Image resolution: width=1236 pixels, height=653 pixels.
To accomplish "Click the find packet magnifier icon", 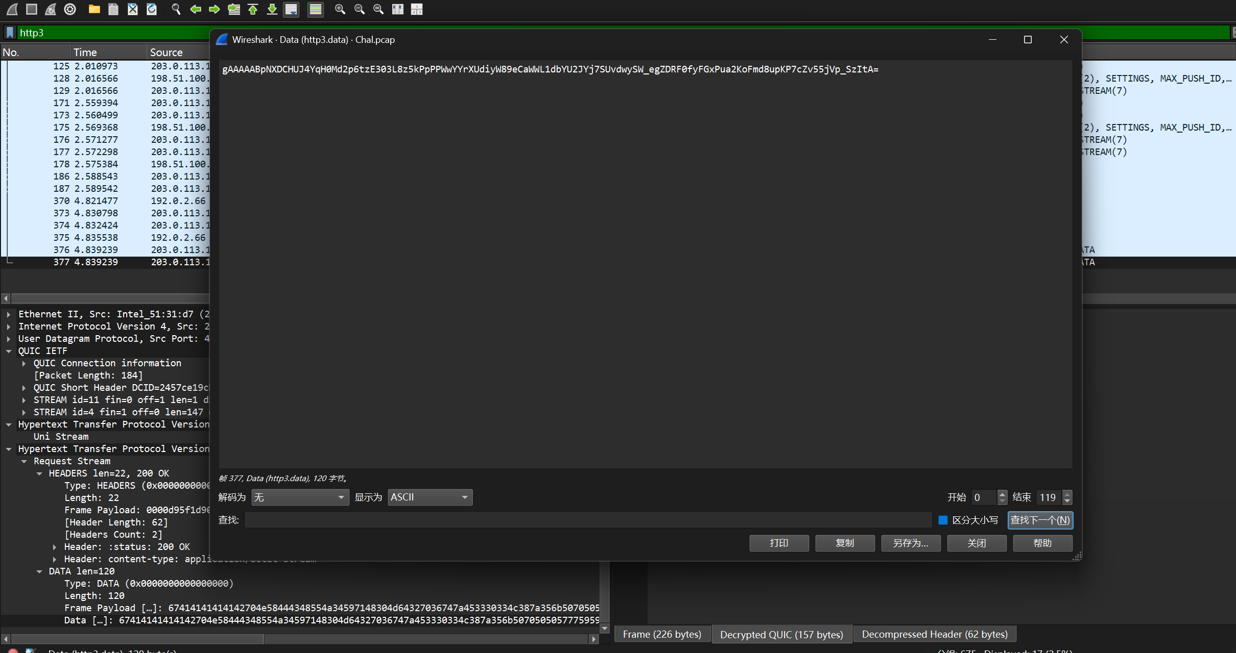I will (x=176, y=9).
